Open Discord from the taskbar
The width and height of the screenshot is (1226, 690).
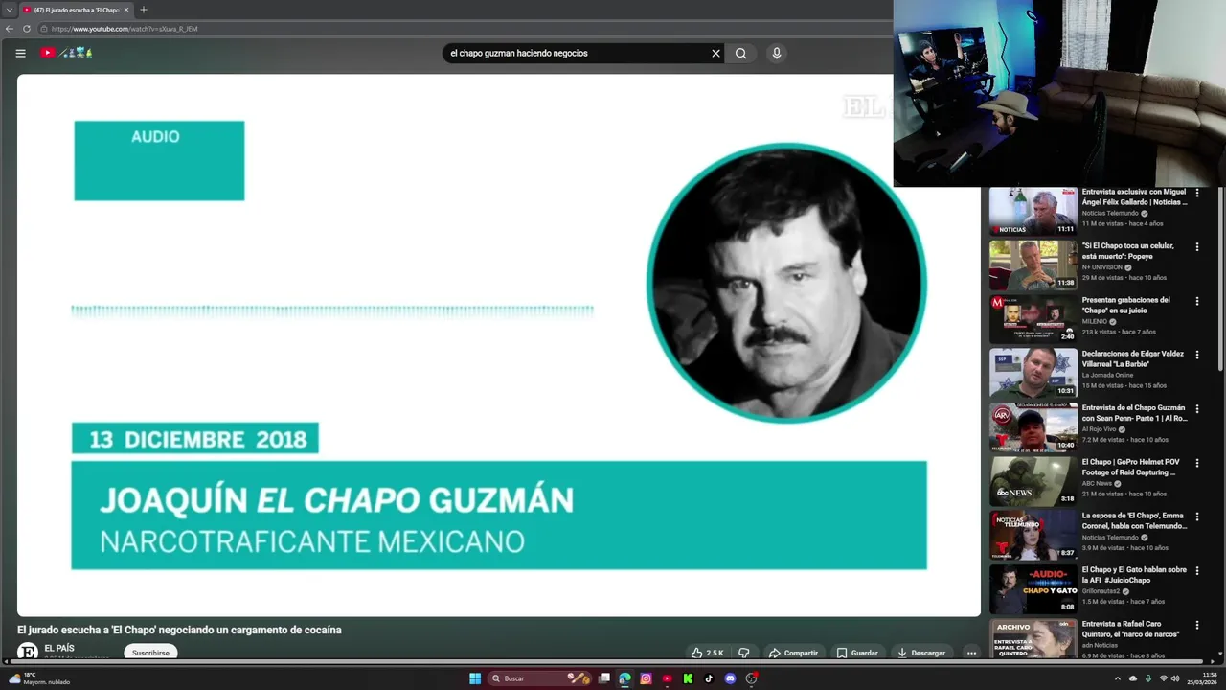coord(730,678)
